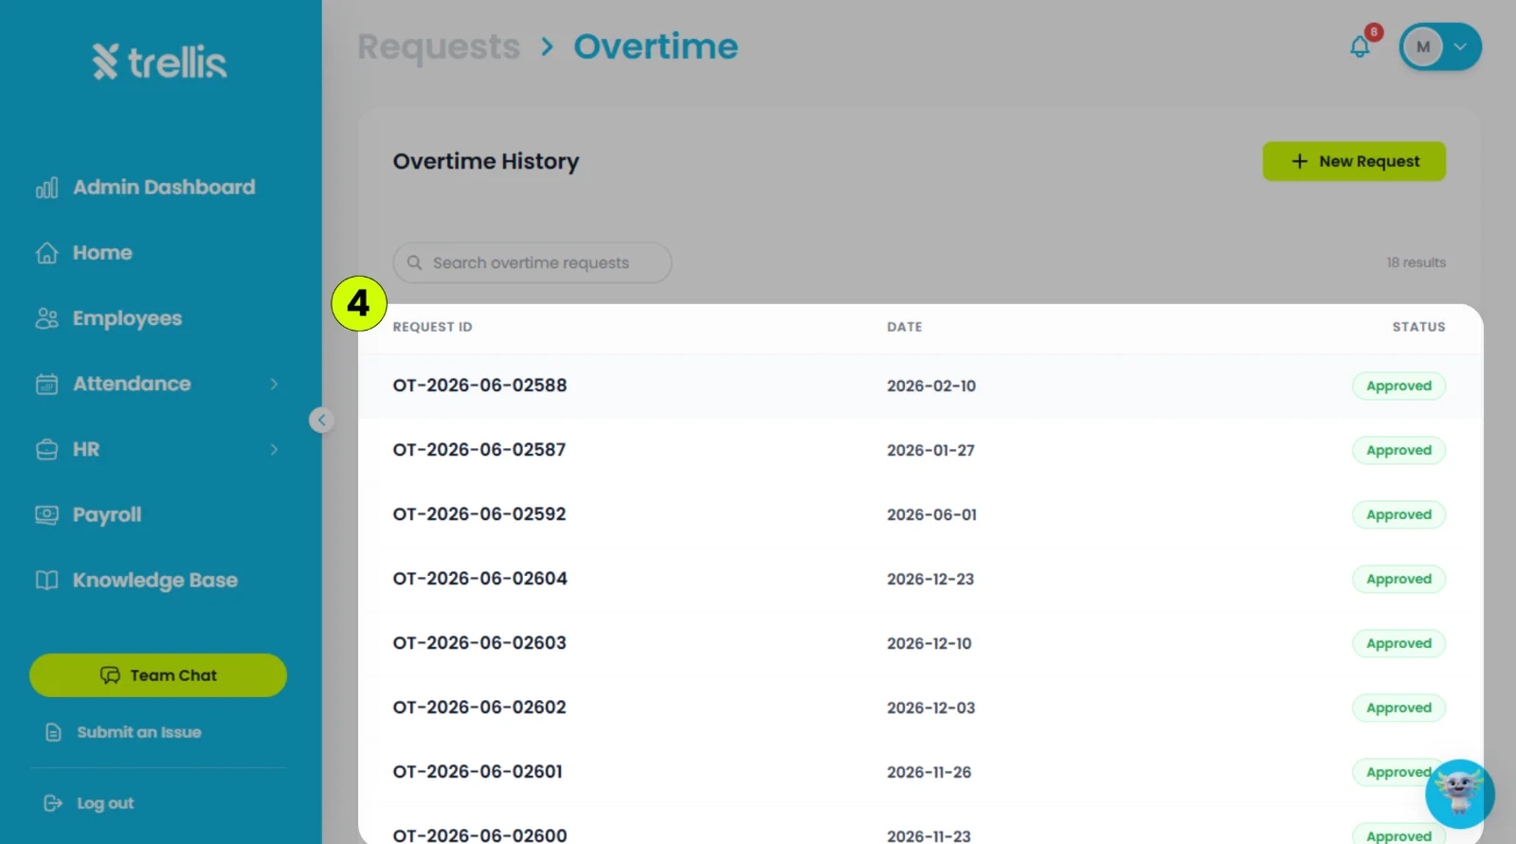Click the Admin Dashboard chart icon
This screenshot has height=844, width=1516.
(x=46, y=188)
